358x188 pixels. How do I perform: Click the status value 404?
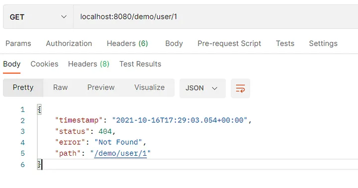click(105, 131)
